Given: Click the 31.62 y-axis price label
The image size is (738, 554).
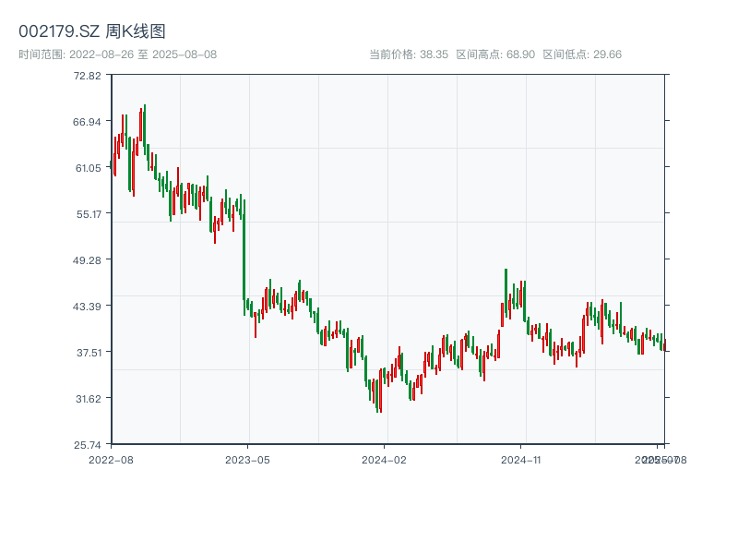Looking at the screenshot, I should [x=88, y=398].
